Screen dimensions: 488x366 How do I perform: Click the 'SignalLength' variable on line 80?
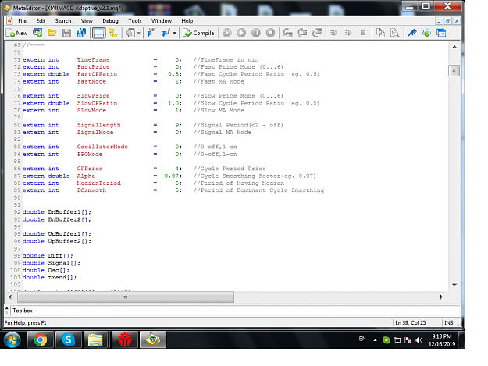click(98, 125)
